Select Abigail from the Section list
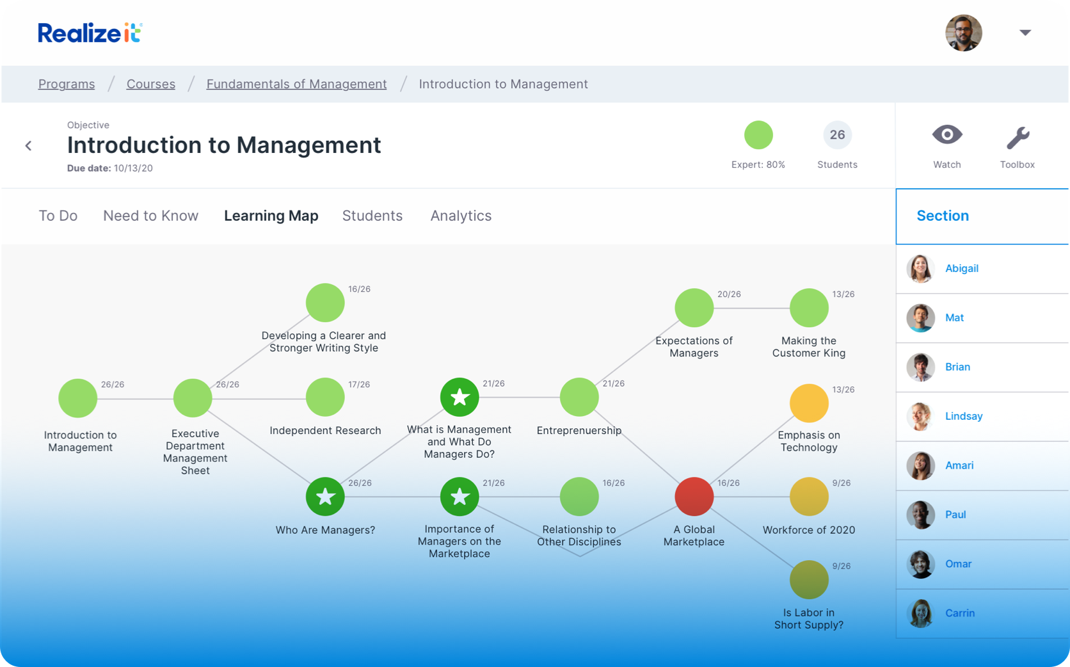1070x667 pixels. point(961,268)
